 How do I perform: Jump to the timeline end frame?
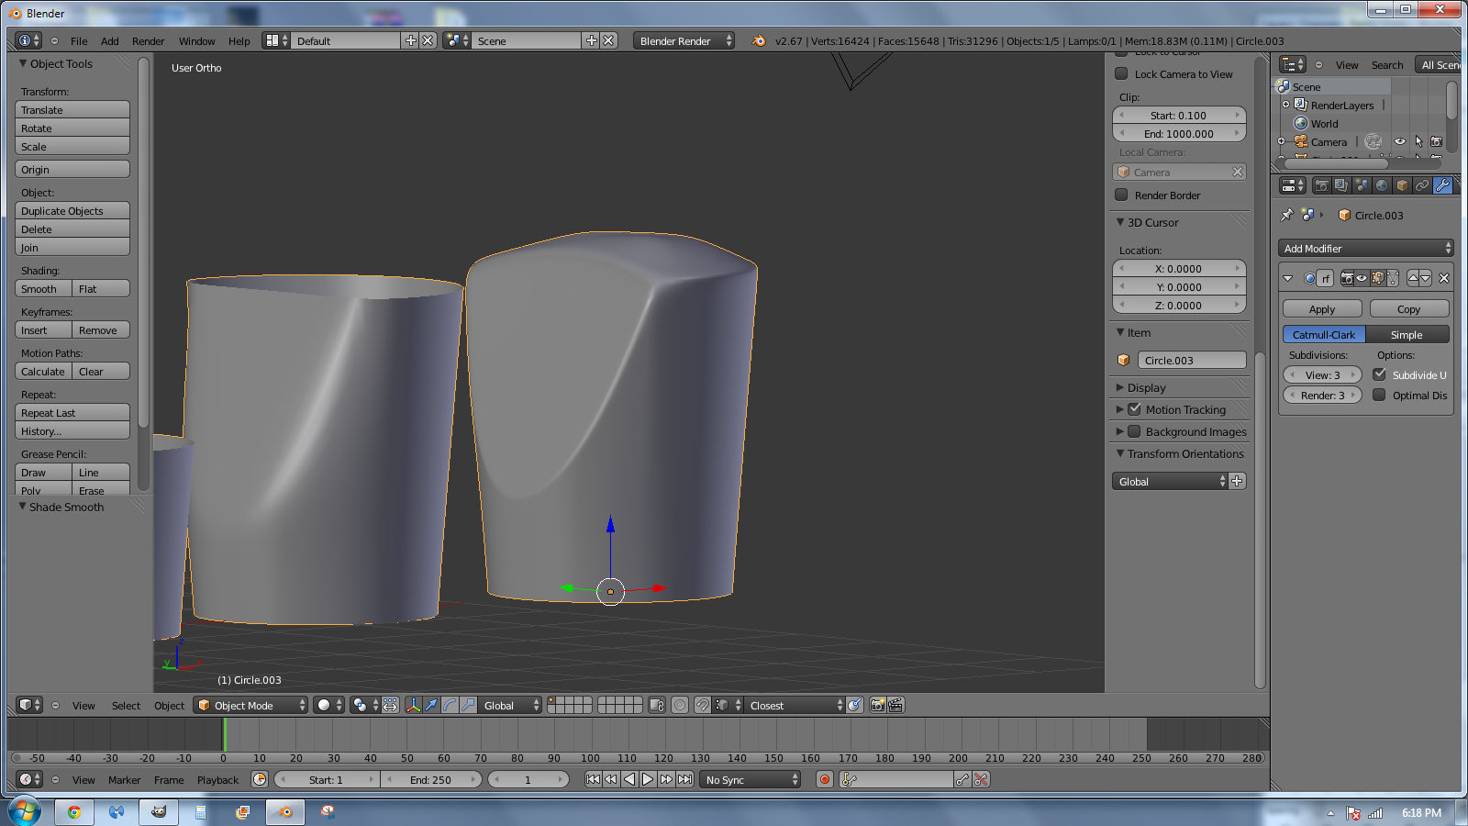point(684,779)
